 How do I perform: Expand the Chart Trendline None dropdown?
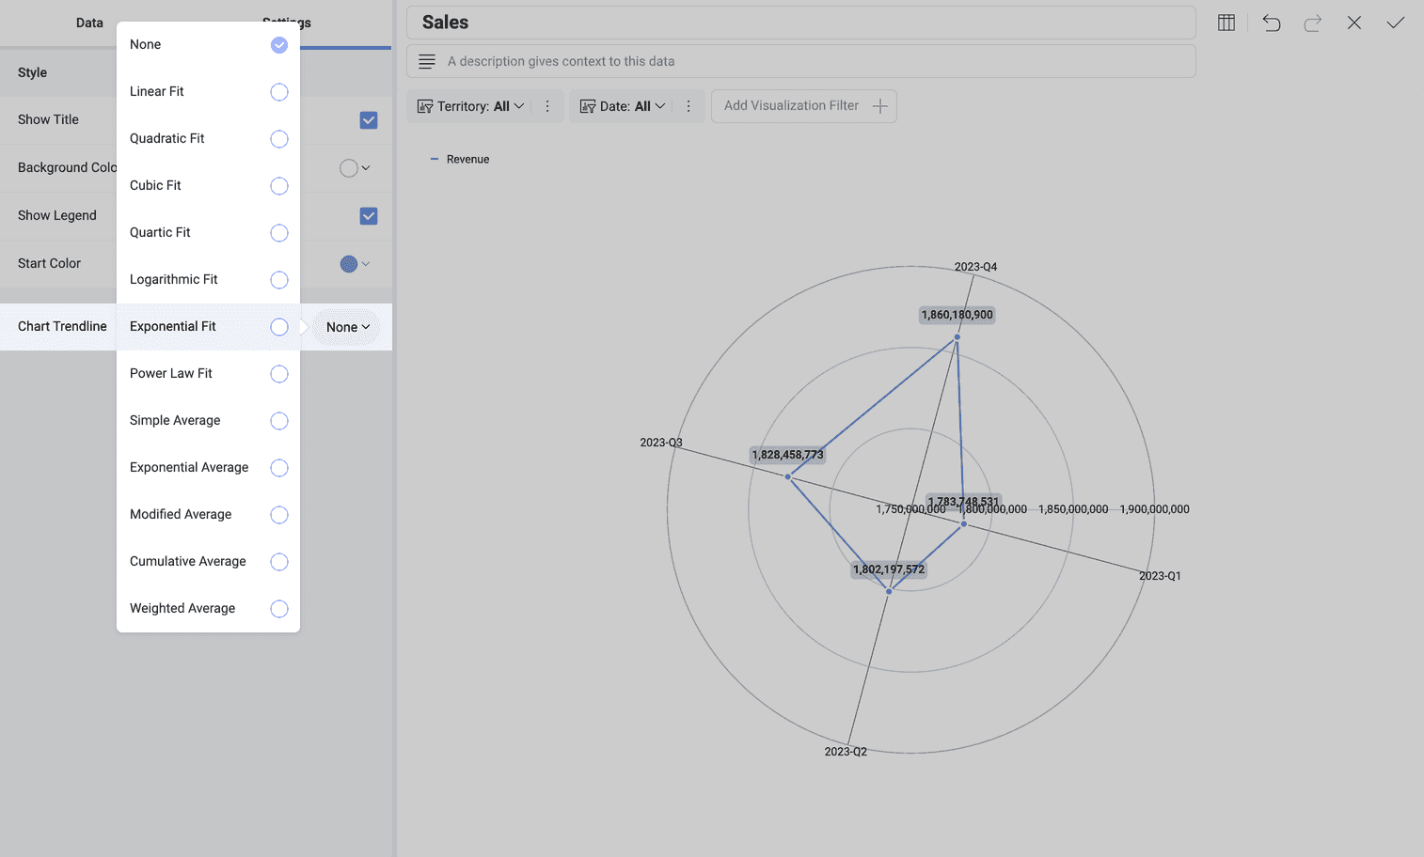coord(347,327)
